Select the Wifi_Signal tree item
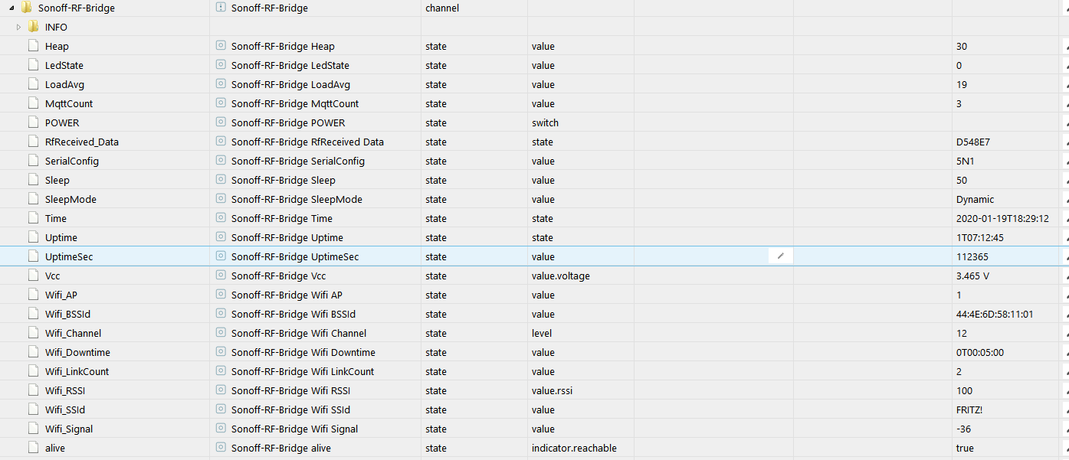The image size is (1069, 460). (69, 429)
